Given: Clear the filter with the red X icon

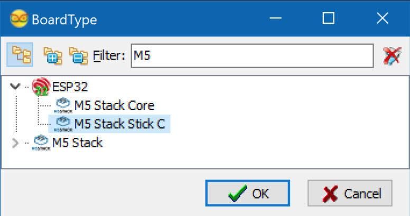Looking at the screenshot, I should [392, 55].
